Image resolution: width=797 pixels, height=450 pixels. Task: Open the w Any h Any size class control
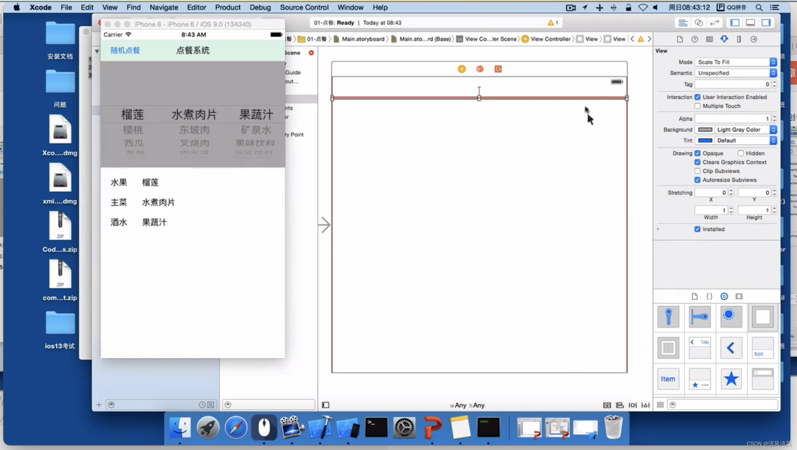pyautogui.click(x=467, y=405)
